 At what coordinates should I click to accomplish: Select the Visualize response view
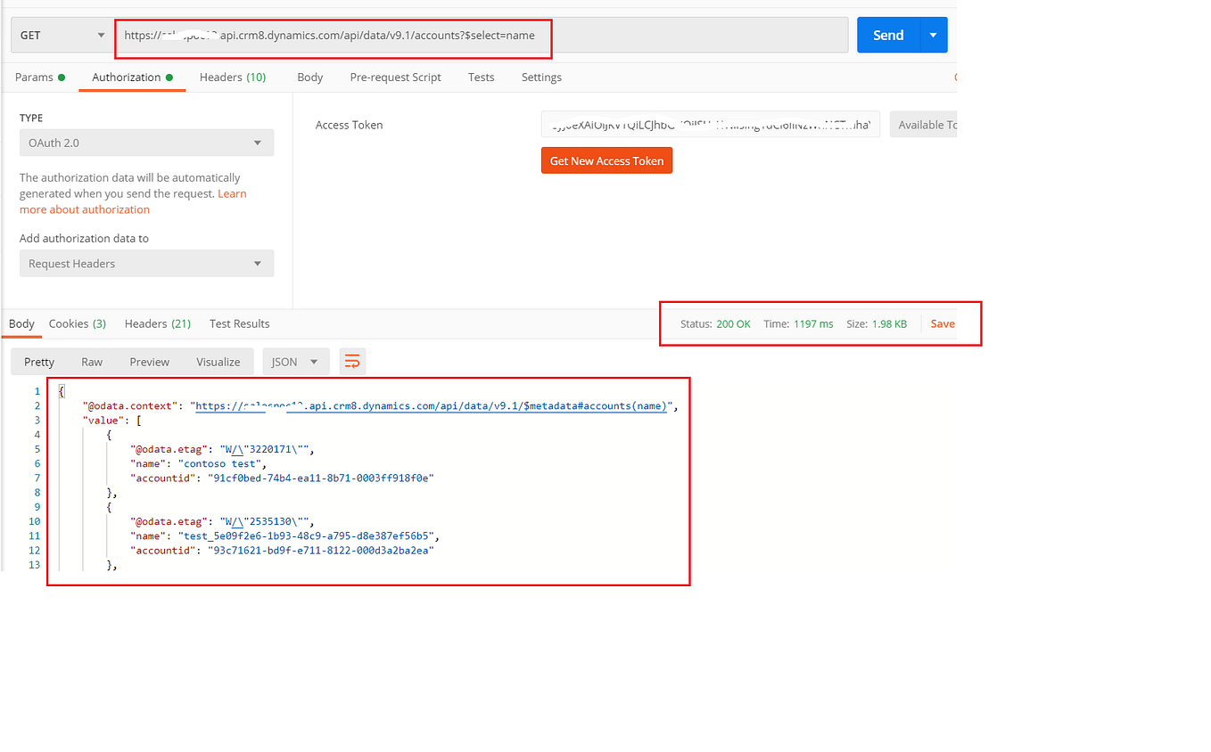218,361
